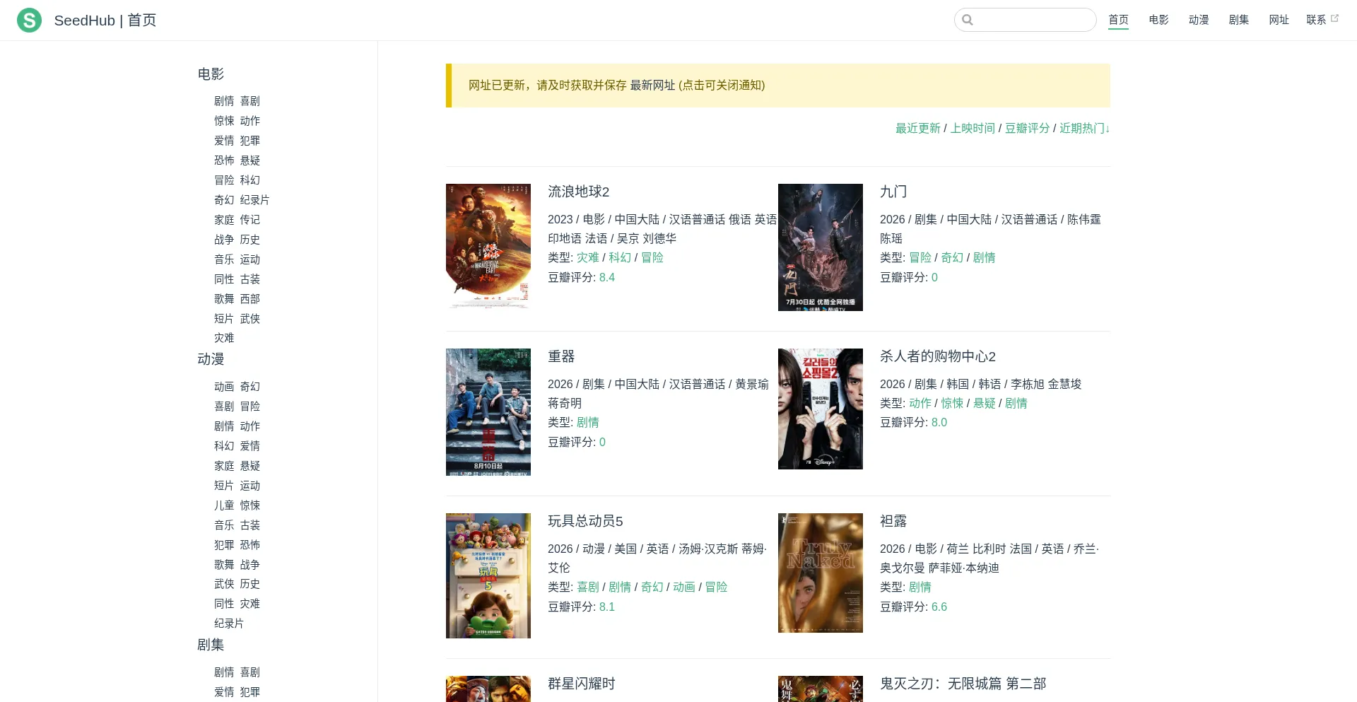Screen dimensions: 1357x702
Task: Open the 剧集 nav menu item
Action: (x=1239, y=20)
